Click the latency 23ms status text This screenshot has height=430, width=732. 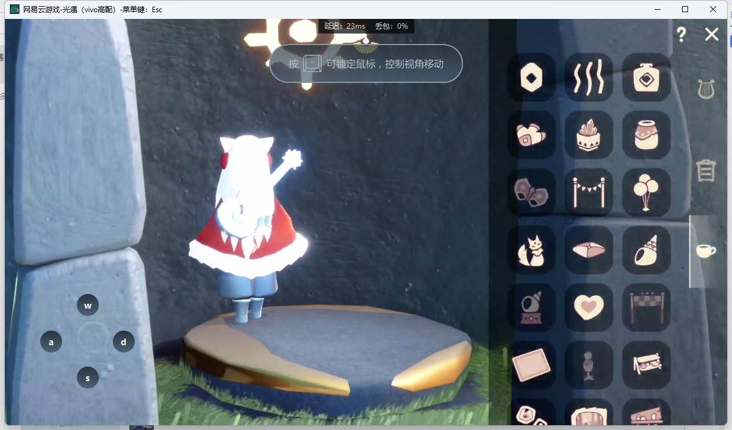click(345, 26)
